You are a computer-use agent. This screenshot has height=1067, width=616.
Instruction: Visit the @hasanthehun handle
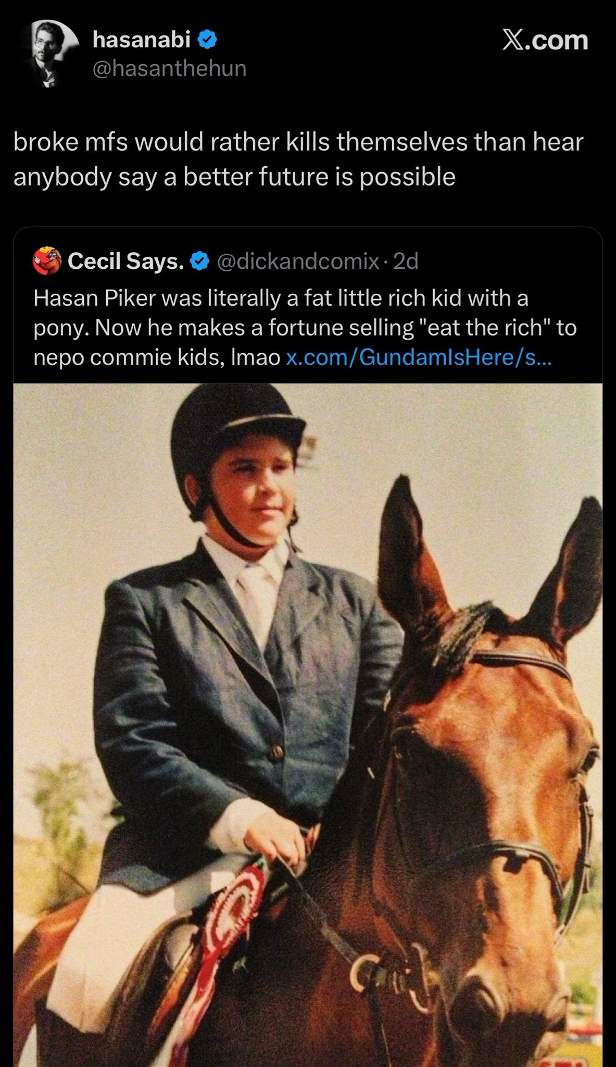click(169, 68)
